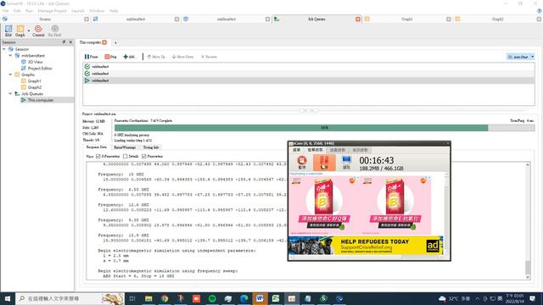
Task: Open the Launch menu
Action: (x=78, y=11)
